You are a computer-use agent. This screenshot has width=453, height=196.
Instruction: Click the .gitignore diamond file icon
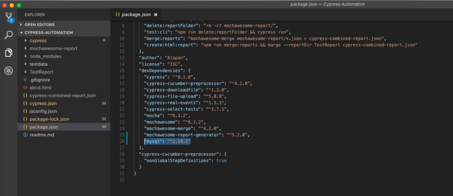[x=25, y=80]
